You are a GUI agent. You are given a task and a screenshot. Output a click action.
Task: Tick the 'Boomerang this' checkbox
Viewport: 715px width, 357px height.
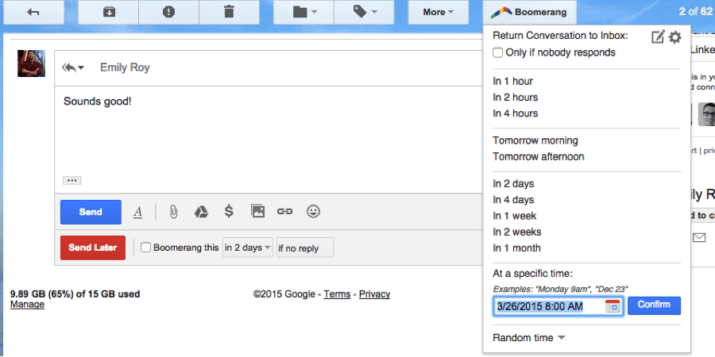[x=146, y=248]
